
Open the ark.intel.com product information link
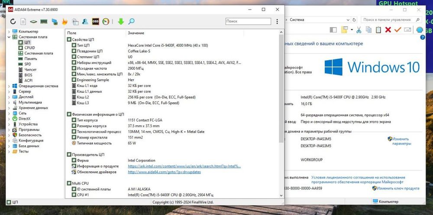184,166
